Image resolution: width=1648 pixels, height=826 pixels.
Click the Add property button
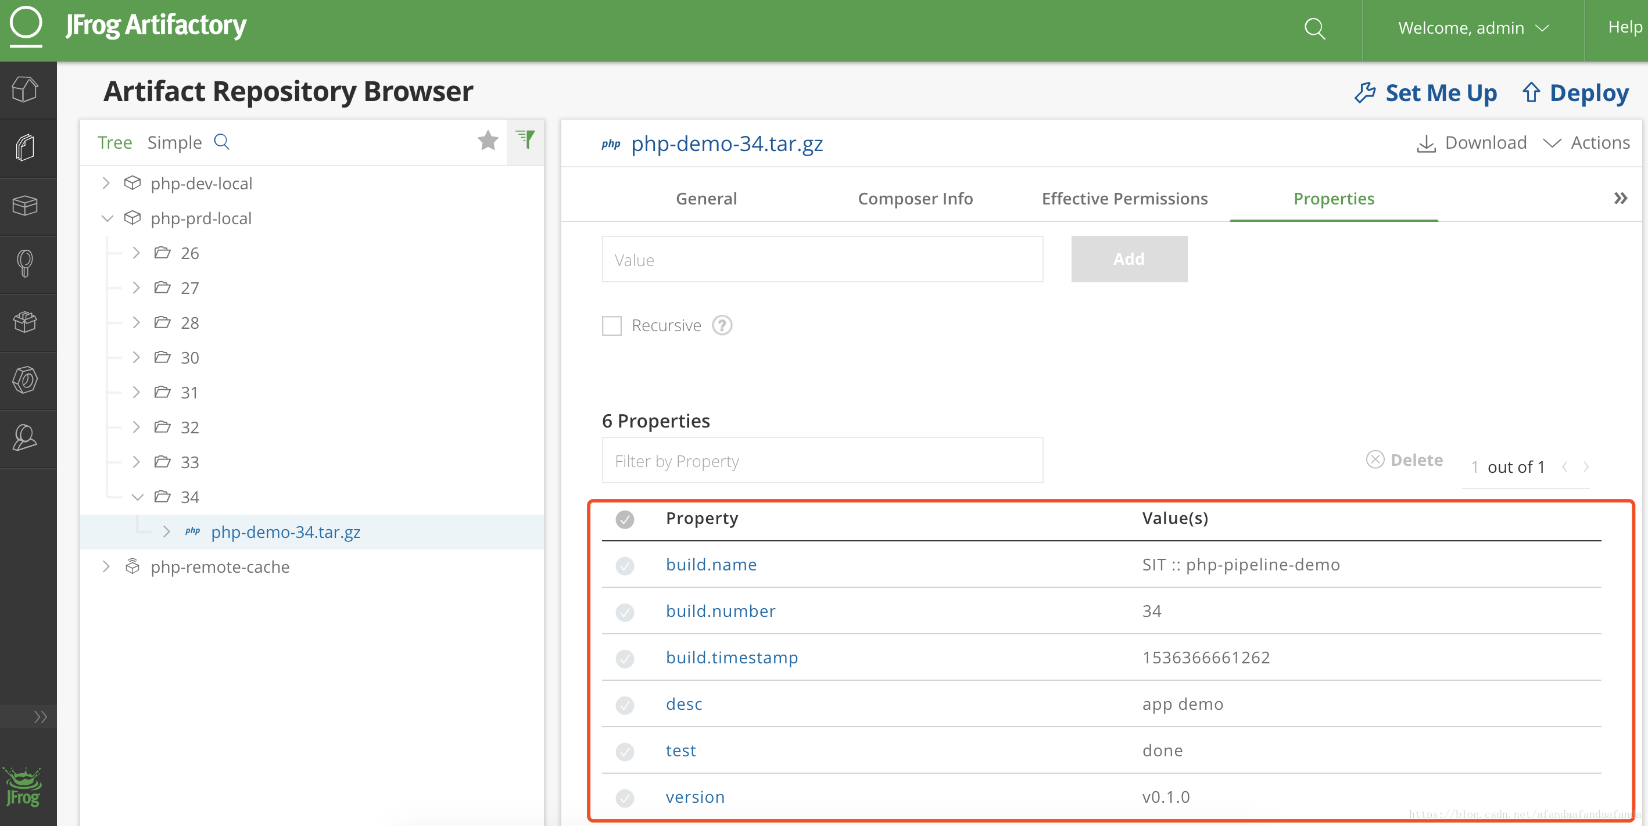click(1129, 259)
